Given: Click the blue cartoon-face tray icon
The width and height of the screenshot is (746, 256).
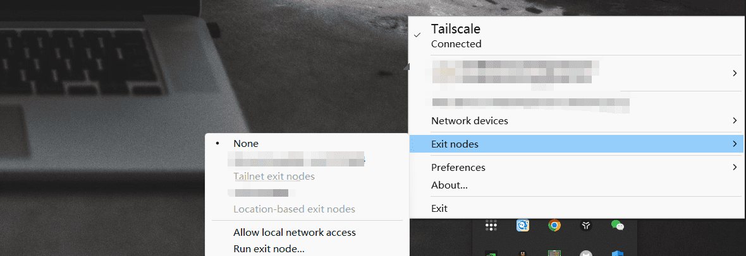Looking at the screenshot, I should click(523, 225).
